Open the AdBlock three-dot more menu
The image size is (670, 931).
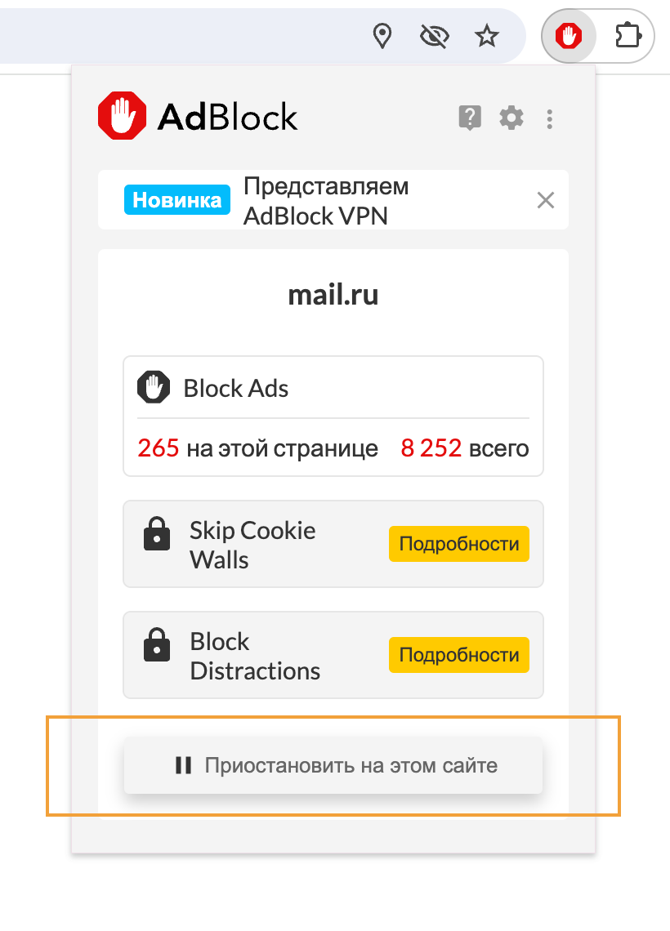coord(550,119)
